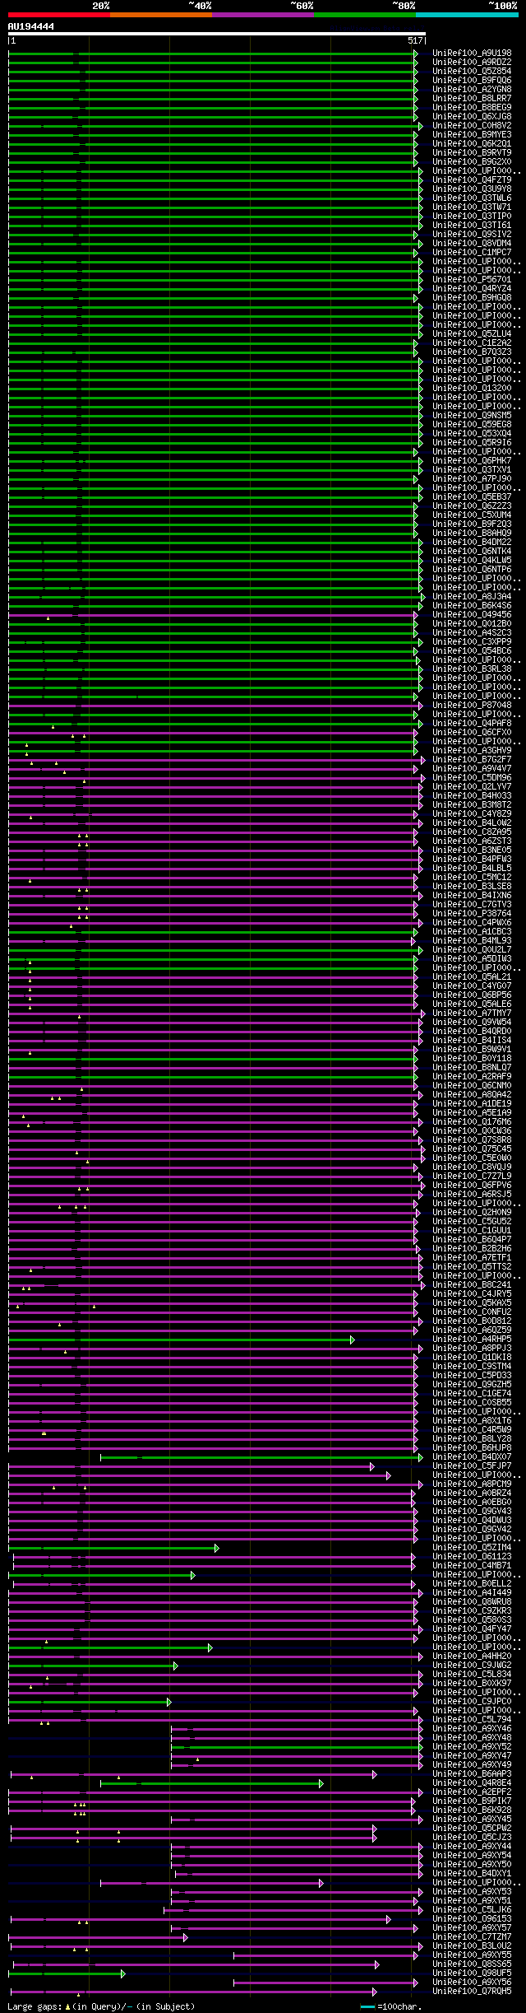Screen dimensions: 526x2013
Task: Select the UniRef100_Q6XJG8 label
Action: [x=472, y=117]
